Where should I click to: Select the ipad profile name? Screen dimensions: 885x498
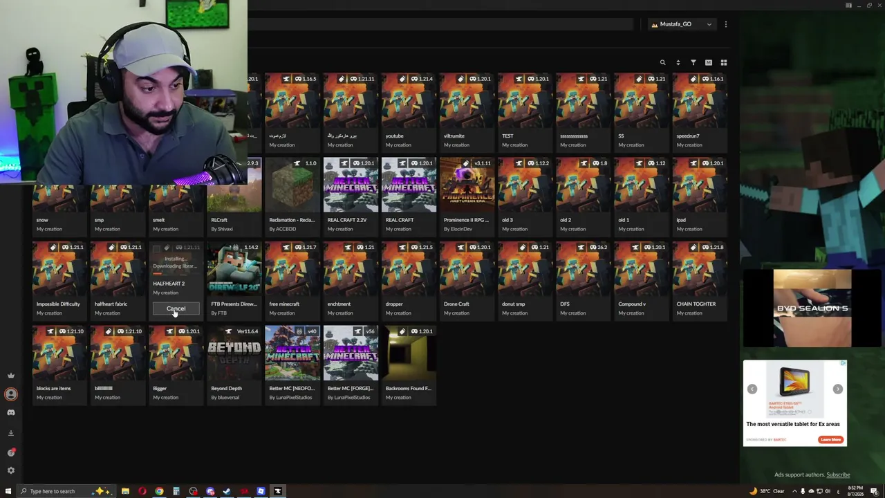(x=681, y=220)
